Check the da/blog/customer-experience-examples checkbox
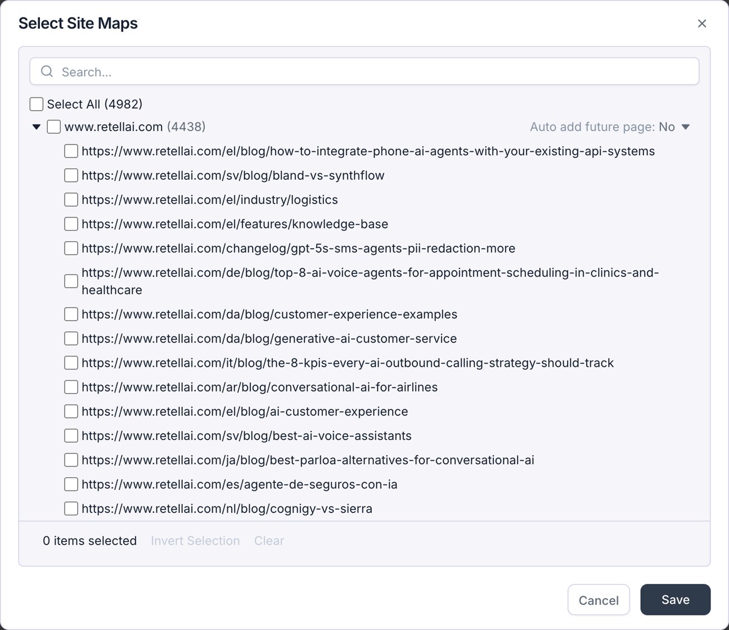The width and height of the screenshot is (729, 630). (71, 314)
